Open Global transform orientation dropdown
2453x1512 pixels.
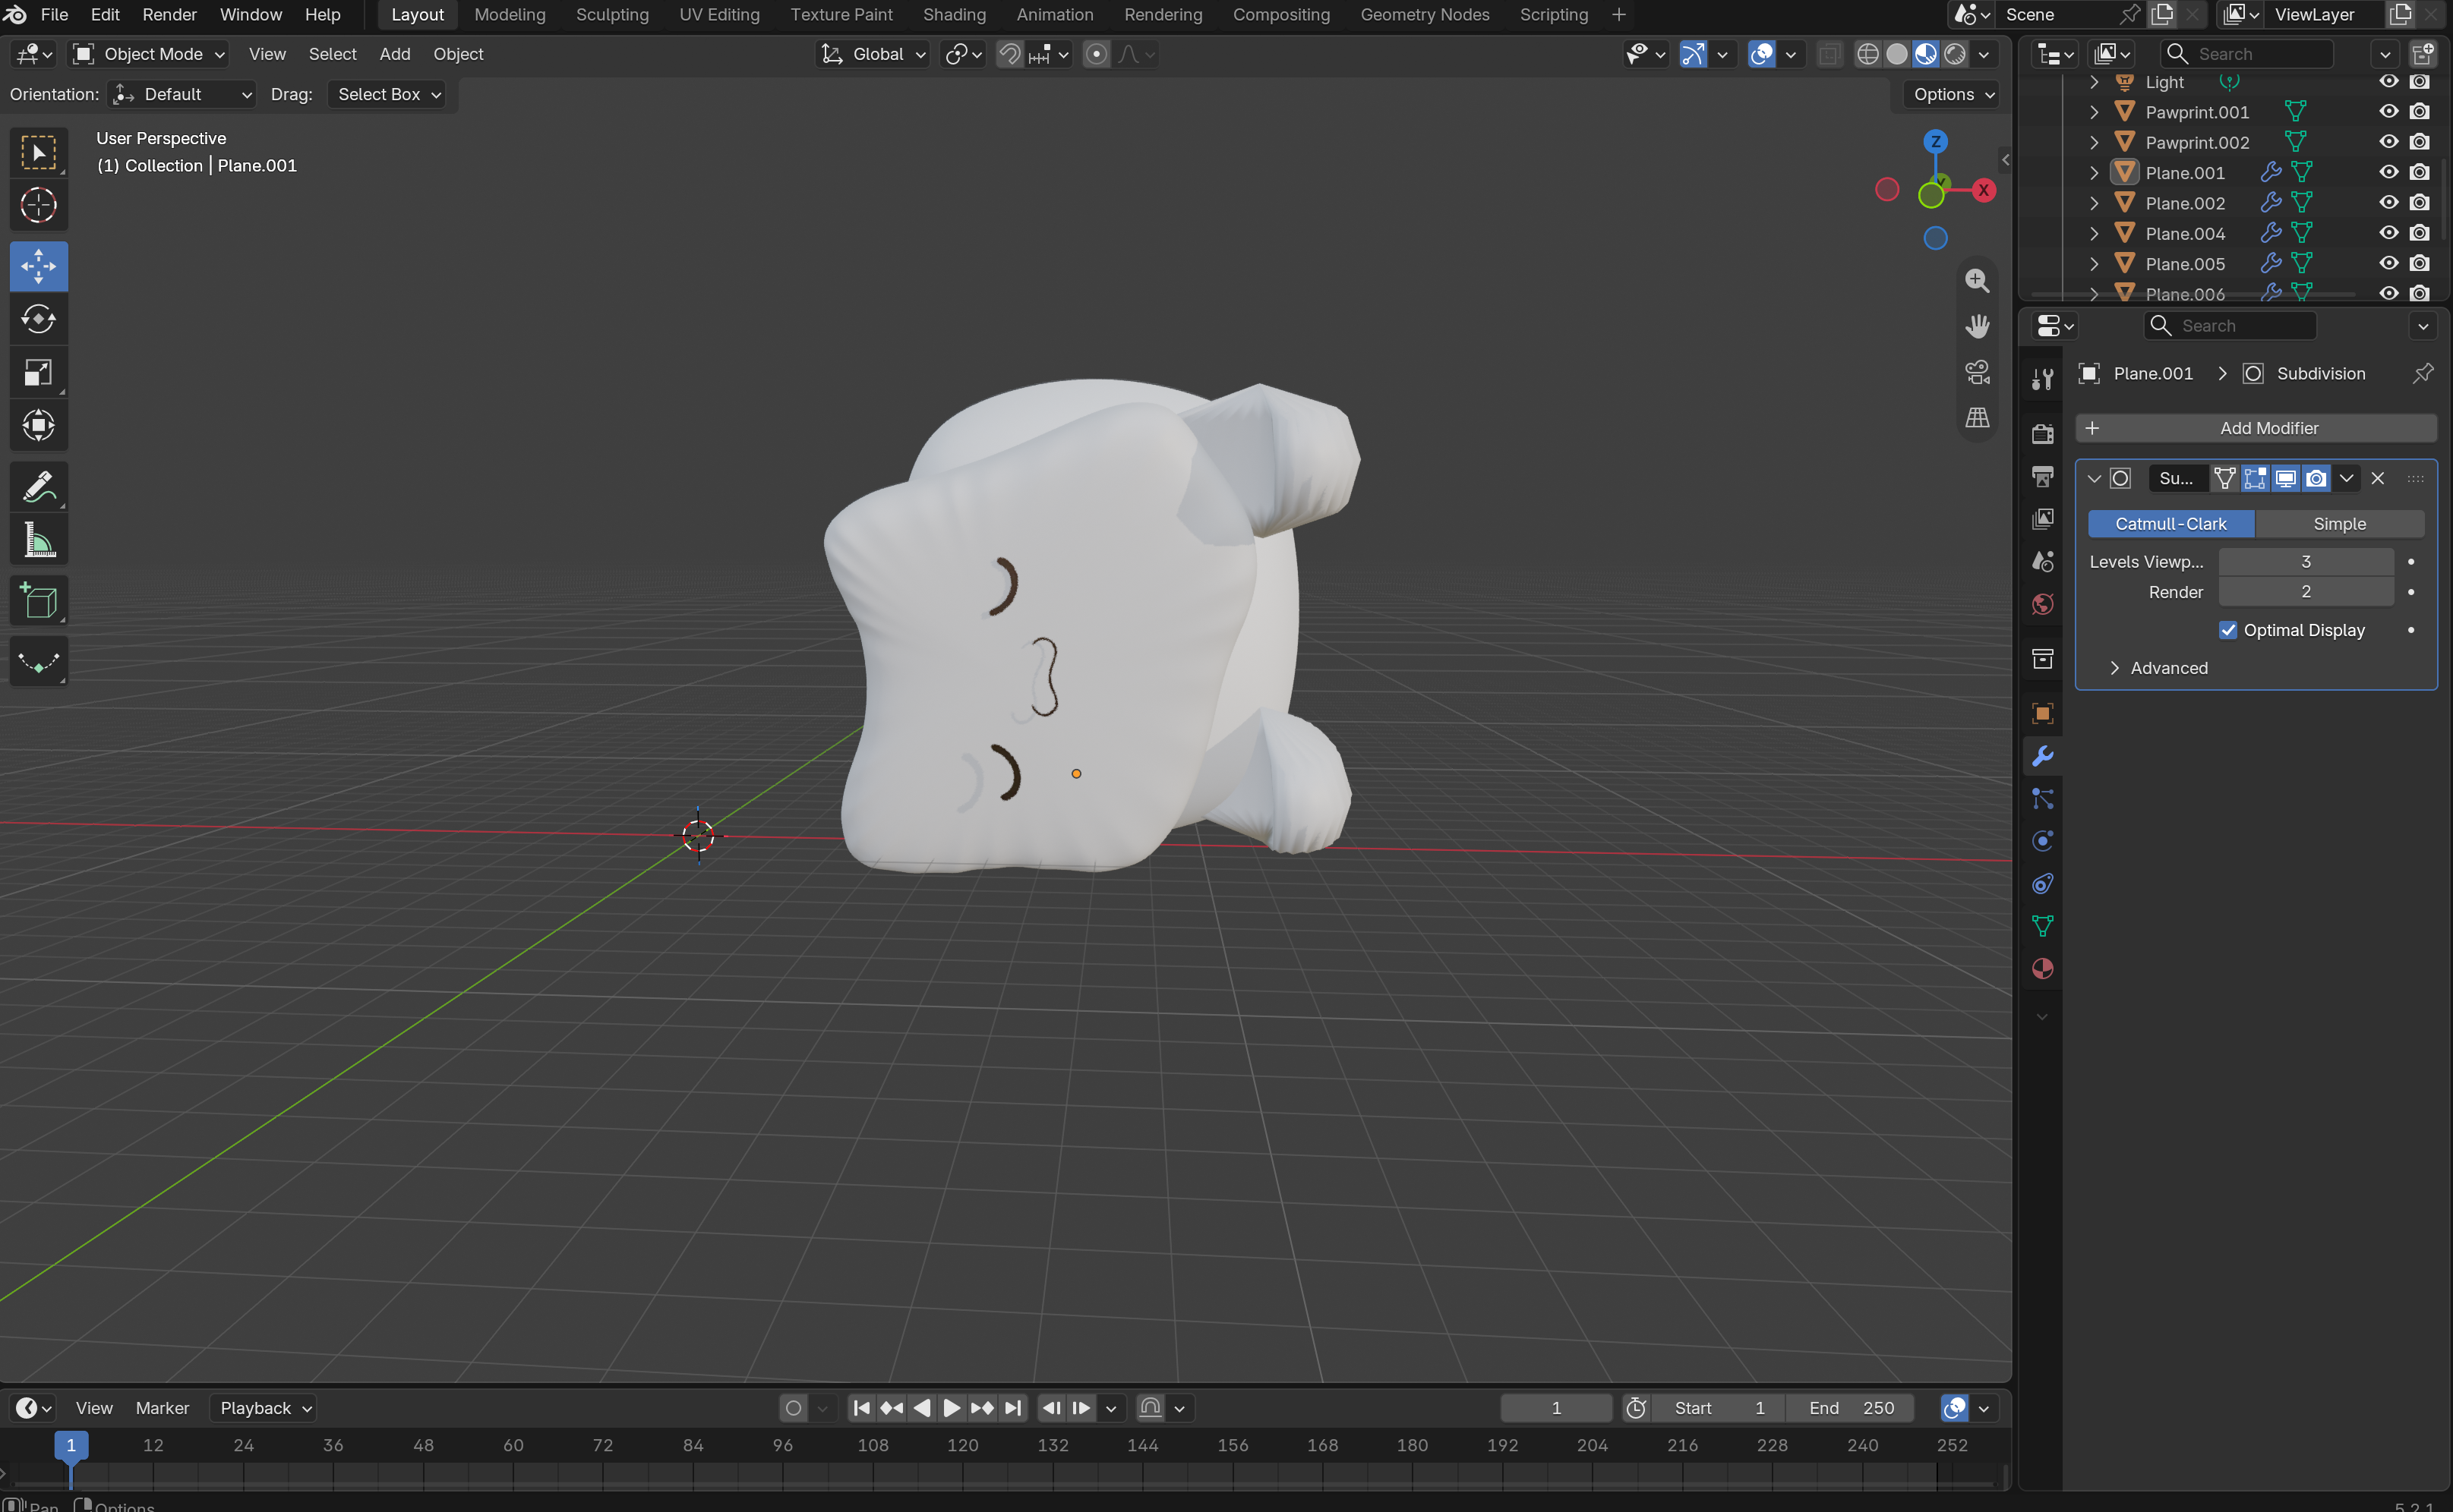(x=873, y=54)
